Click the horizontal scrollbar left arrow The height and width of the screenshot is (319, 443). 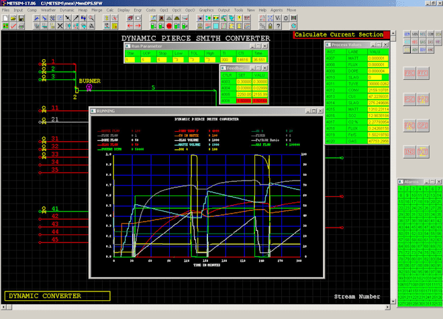click(x=3, y=307)
